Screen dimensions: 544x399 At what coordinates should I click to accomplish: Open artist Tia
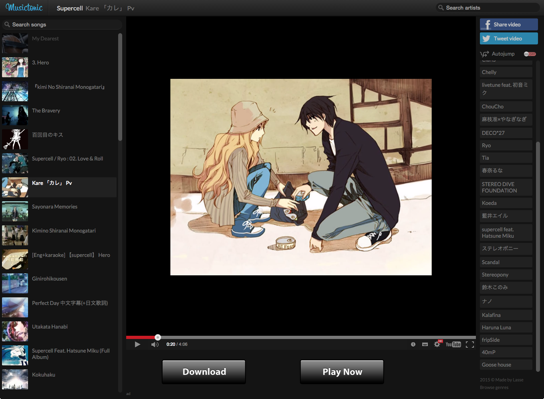pos(506,158)
